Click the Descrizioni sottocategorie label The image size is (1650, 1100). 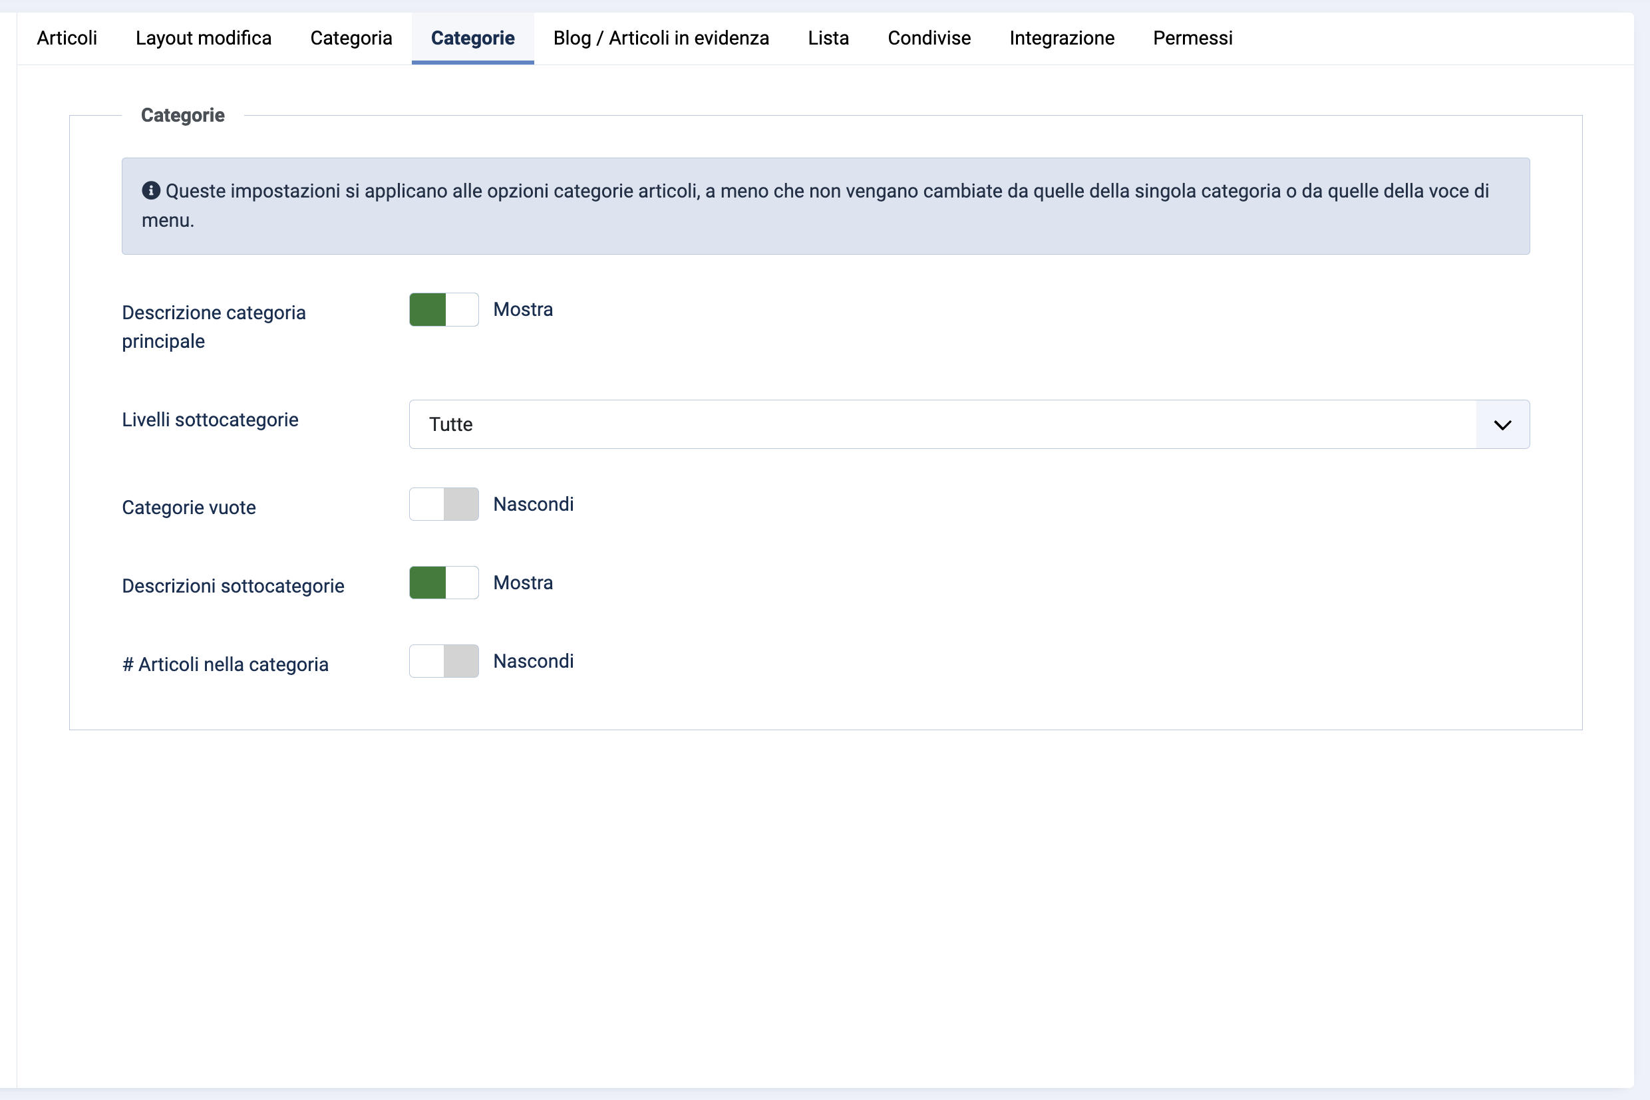(x=233, y=586)
